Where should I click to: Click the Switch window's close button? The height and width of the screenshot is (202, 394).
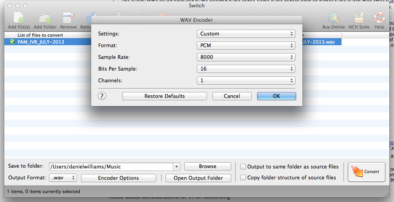10,5
